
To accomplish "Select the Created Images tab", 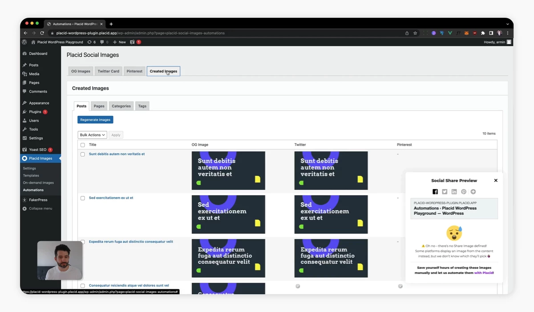I will tap(163, 71).
